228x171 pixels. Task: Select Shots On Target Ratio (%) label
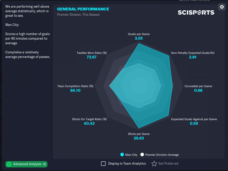(89, 119)
